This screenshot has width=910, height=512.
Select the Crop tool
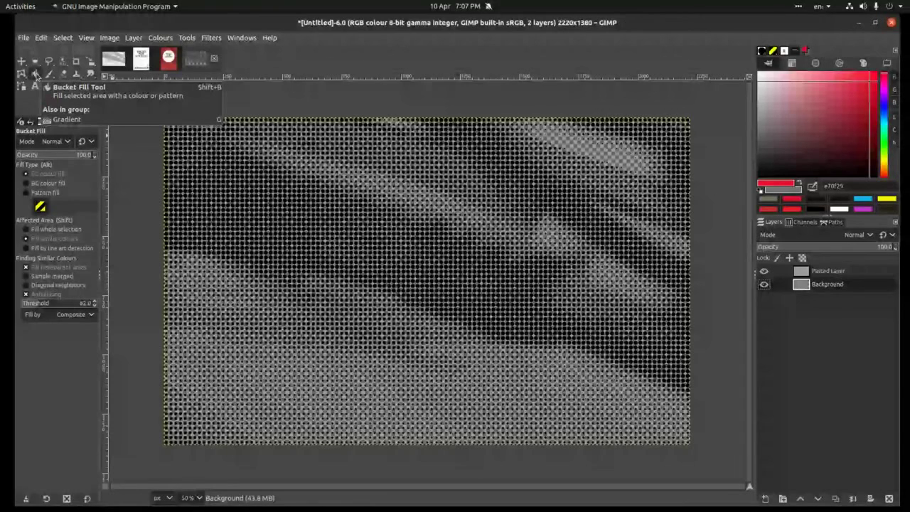(x=76, y=62)
